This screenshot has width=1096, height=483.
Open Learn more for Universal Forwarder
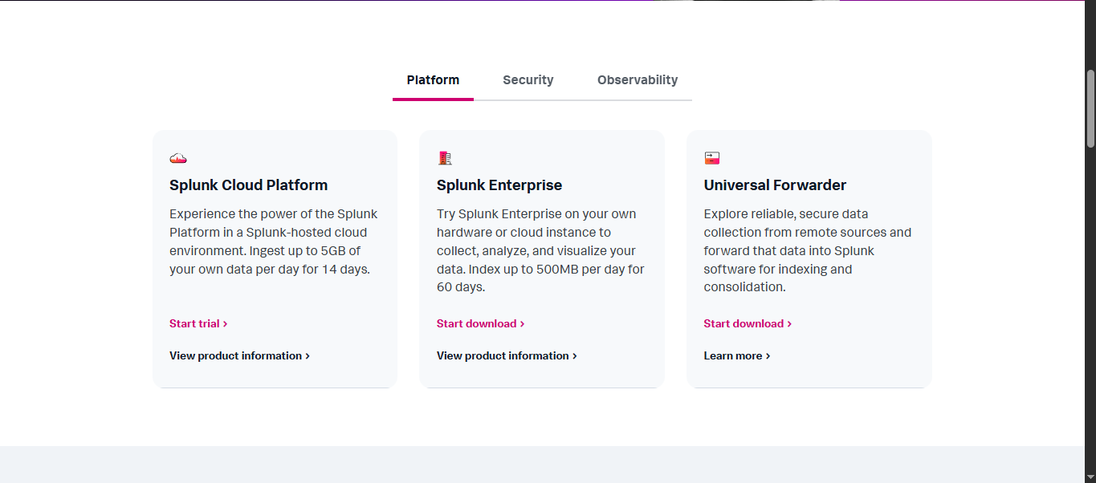pyautogui.click(x=737, y=355)
